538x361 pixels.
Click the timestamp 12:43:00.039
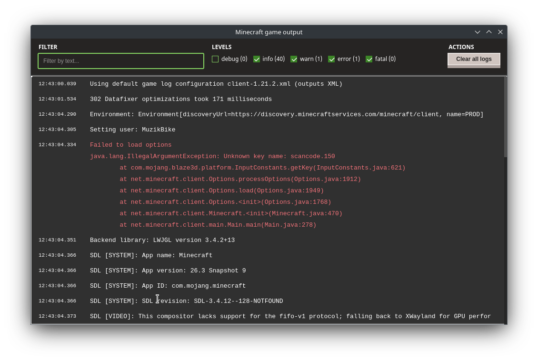pyautogui.click(x=57, y=84)
